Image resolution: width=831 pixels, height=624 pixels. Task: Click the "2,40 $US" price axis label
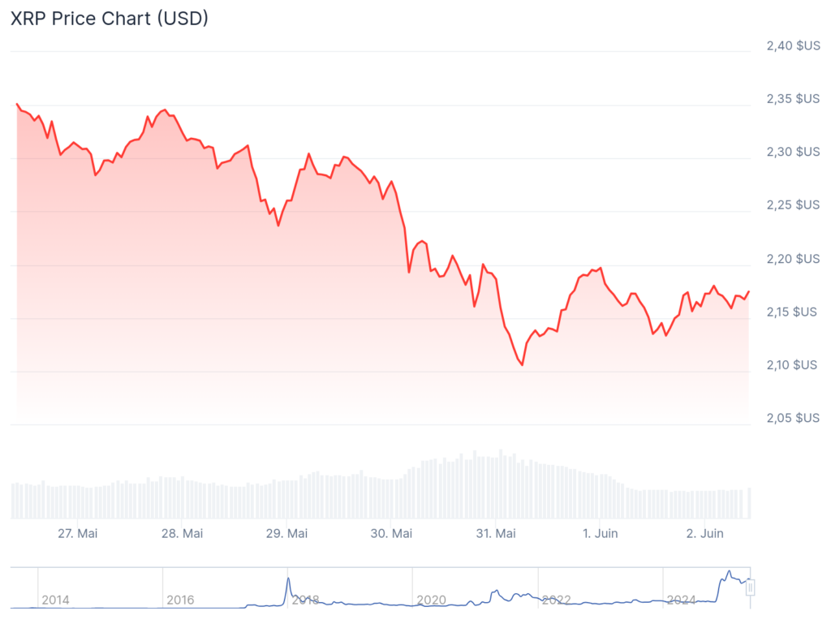793,46
